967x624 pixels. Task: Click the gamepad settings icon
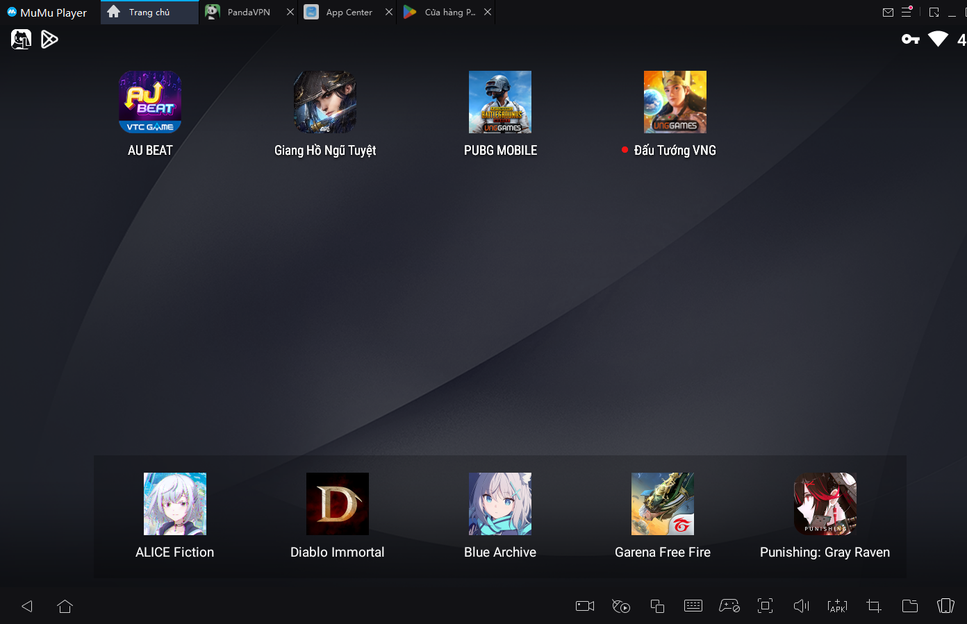coord(729,606)
